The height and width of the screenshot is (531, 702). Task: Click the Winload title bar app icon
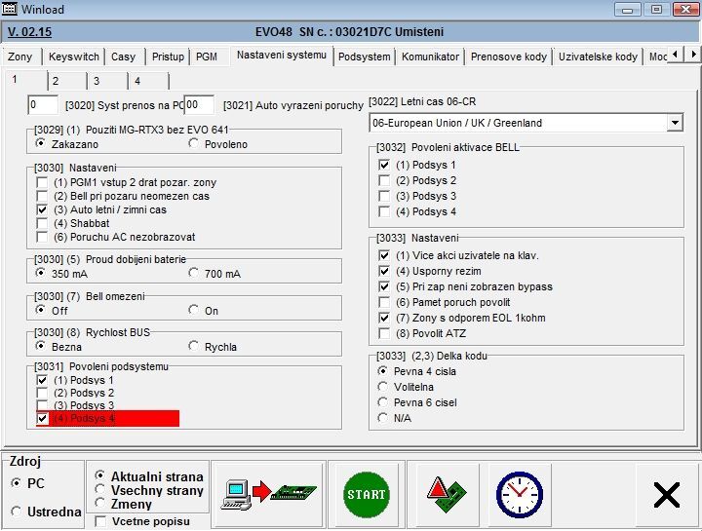11,10
